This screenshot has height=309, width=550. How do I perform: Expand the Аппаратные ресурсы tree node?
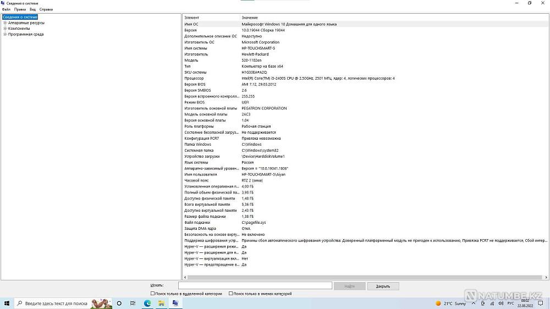[x=5, y=23]
